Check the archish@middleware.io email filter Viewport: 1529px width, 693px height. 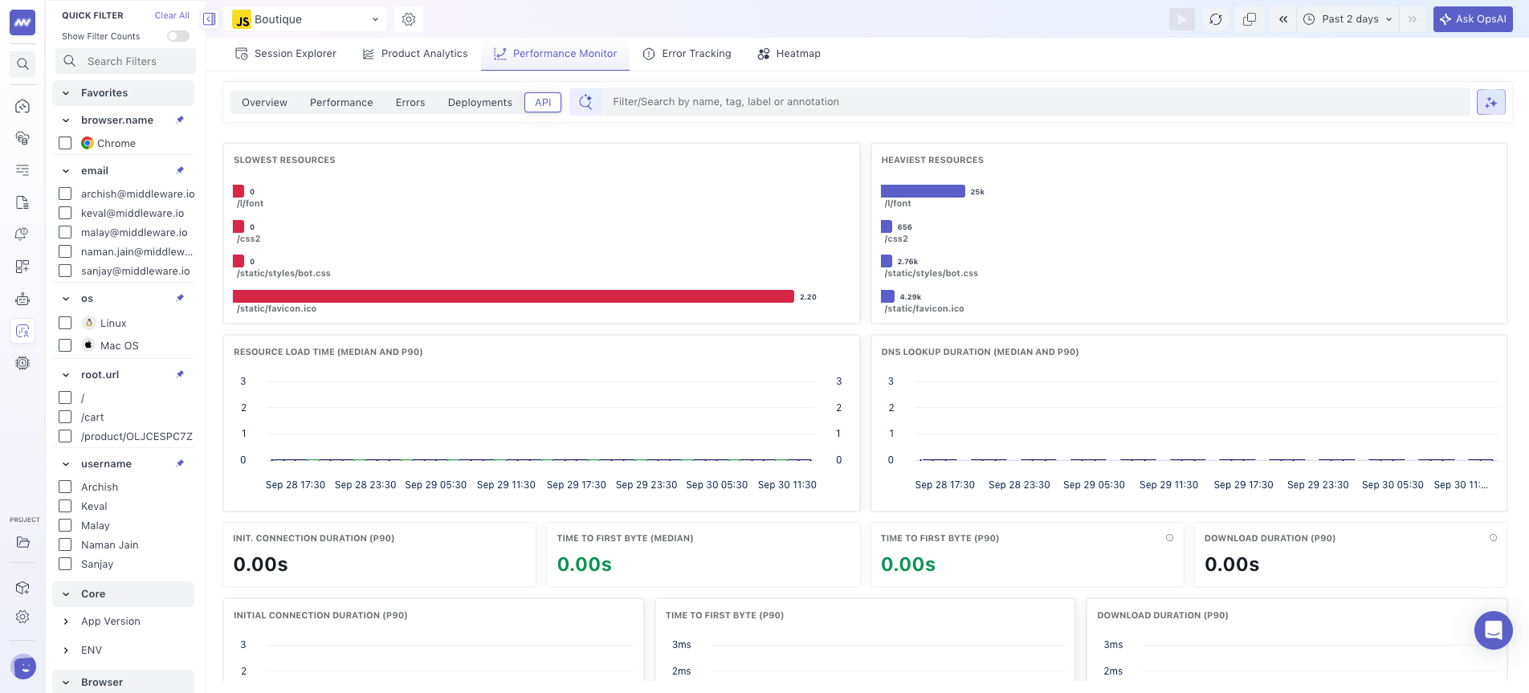[x=65, y=194]
